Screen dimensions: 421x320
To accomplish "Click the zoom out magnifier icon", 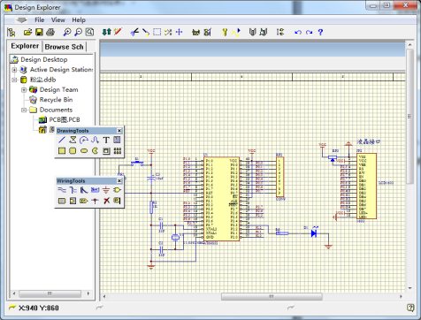I will click(78, 32).
